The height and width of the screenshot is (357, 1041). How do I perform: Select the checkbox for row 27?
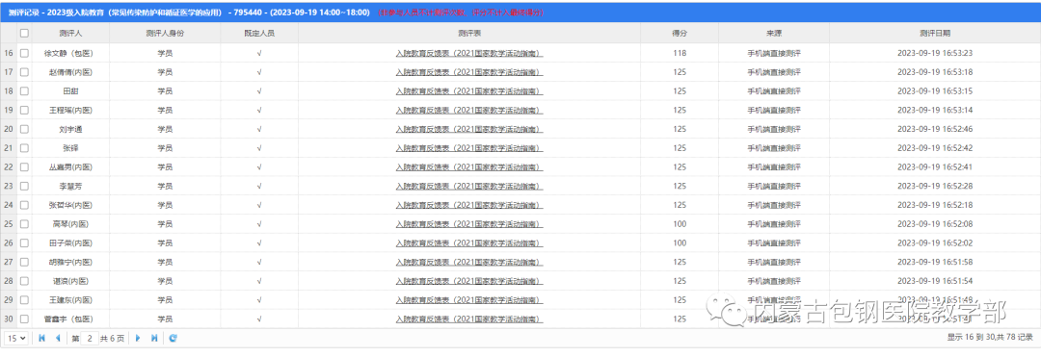coord(24,262)
